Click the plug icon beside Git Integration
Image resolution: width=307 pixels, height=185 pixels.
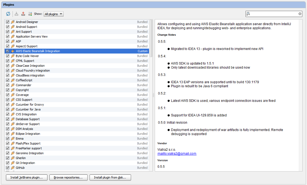click(x=13, y=163)
